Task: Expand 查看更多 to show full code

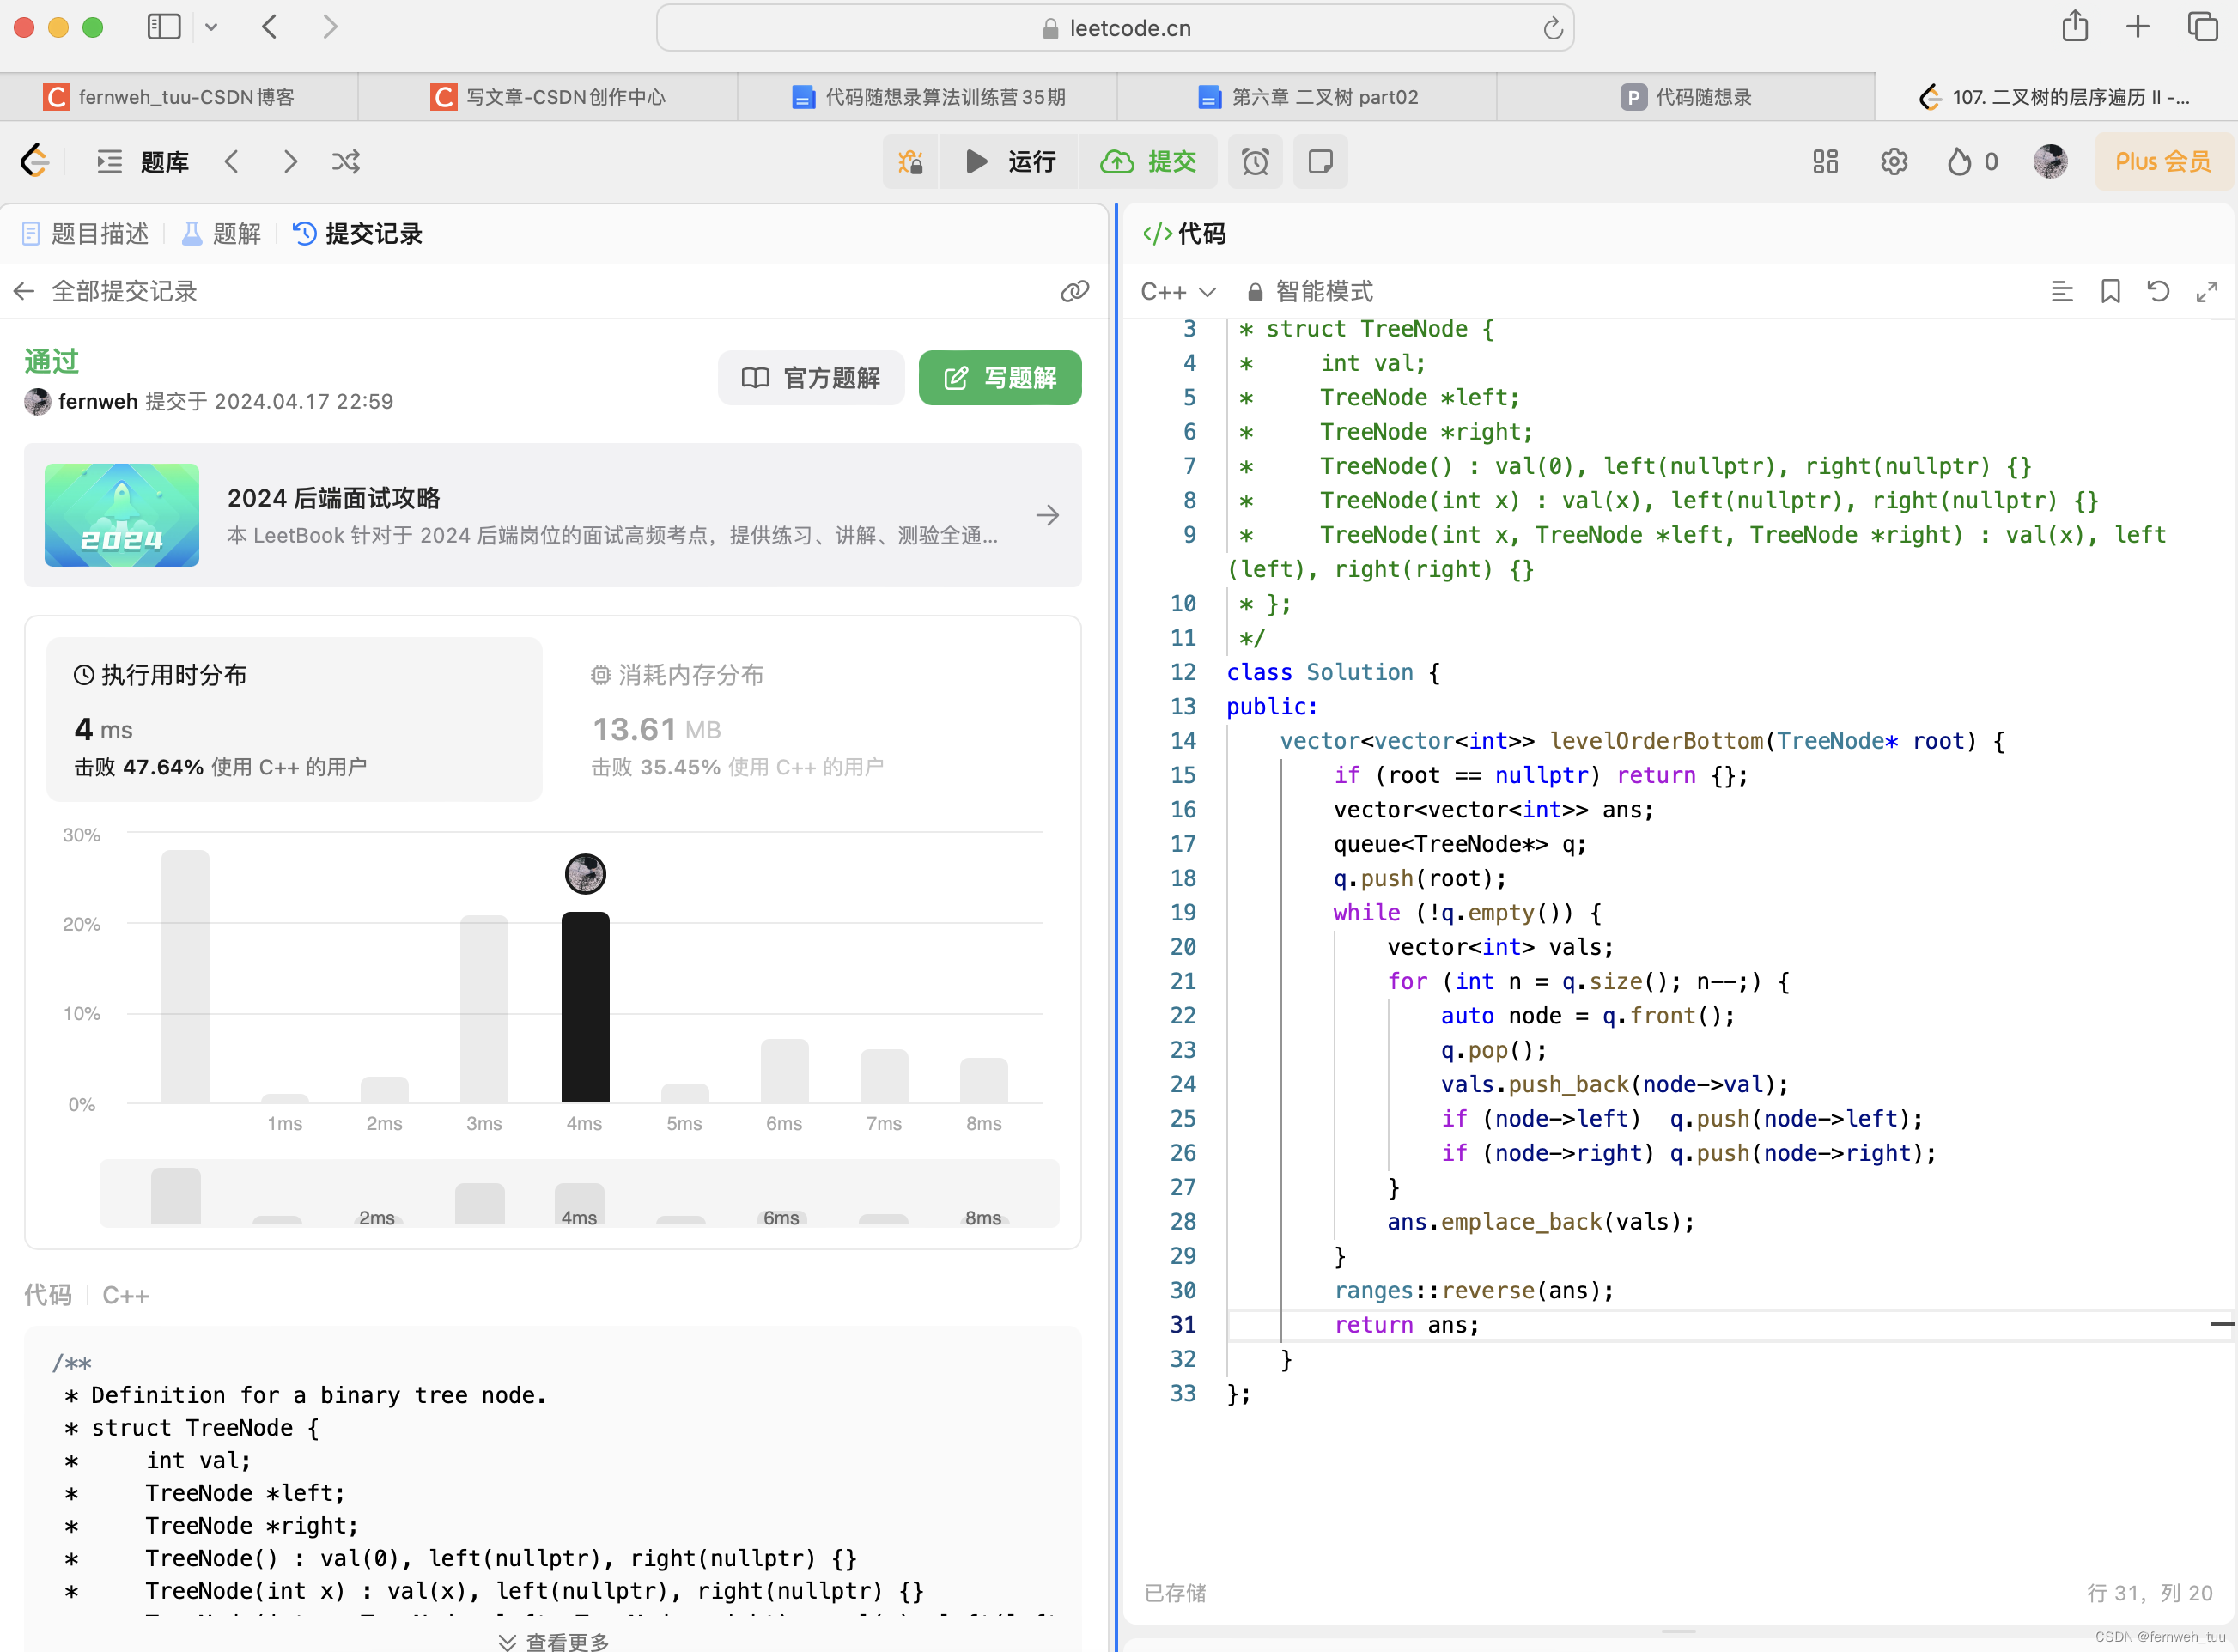Action: 553,1641
